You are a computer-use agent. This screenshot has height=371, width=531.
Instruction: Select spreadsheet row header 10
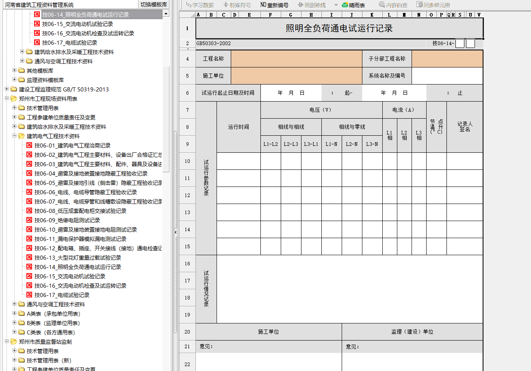pyautogui.click(x=187, y=161)
